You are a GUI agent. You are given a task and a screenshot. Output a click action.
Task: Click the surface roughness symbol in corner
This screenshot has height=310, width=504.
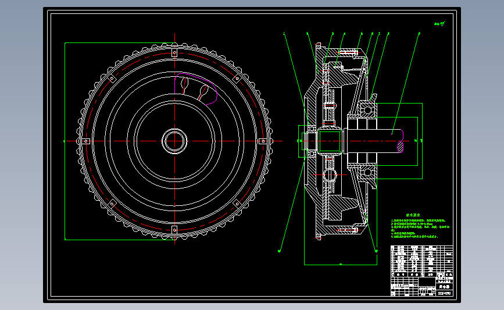[439, 23]
